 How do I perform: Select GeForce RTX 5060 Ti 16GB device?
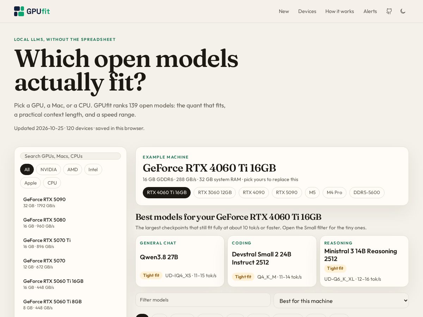tap(70, 284)
